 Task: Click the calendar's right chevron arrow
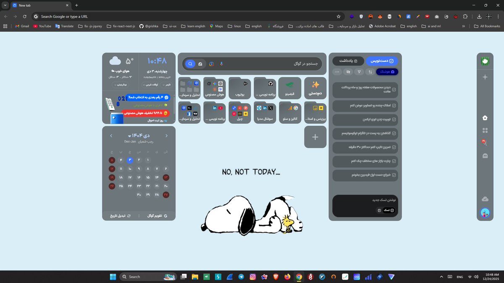(166, 135)
